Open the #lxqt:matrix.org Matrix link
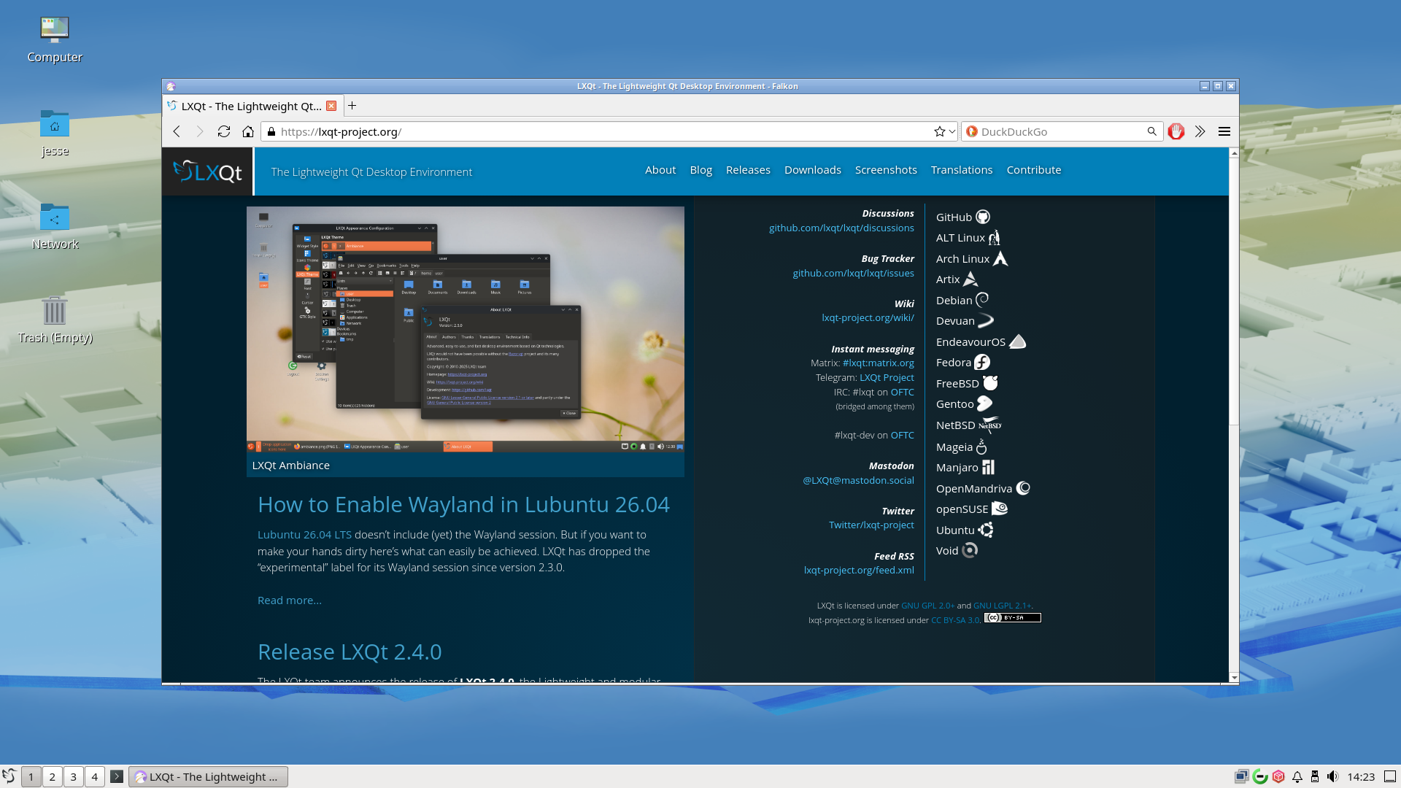The width and height of the screenshot is (1401, 788). pyautogui.click(x=878, y=363)
